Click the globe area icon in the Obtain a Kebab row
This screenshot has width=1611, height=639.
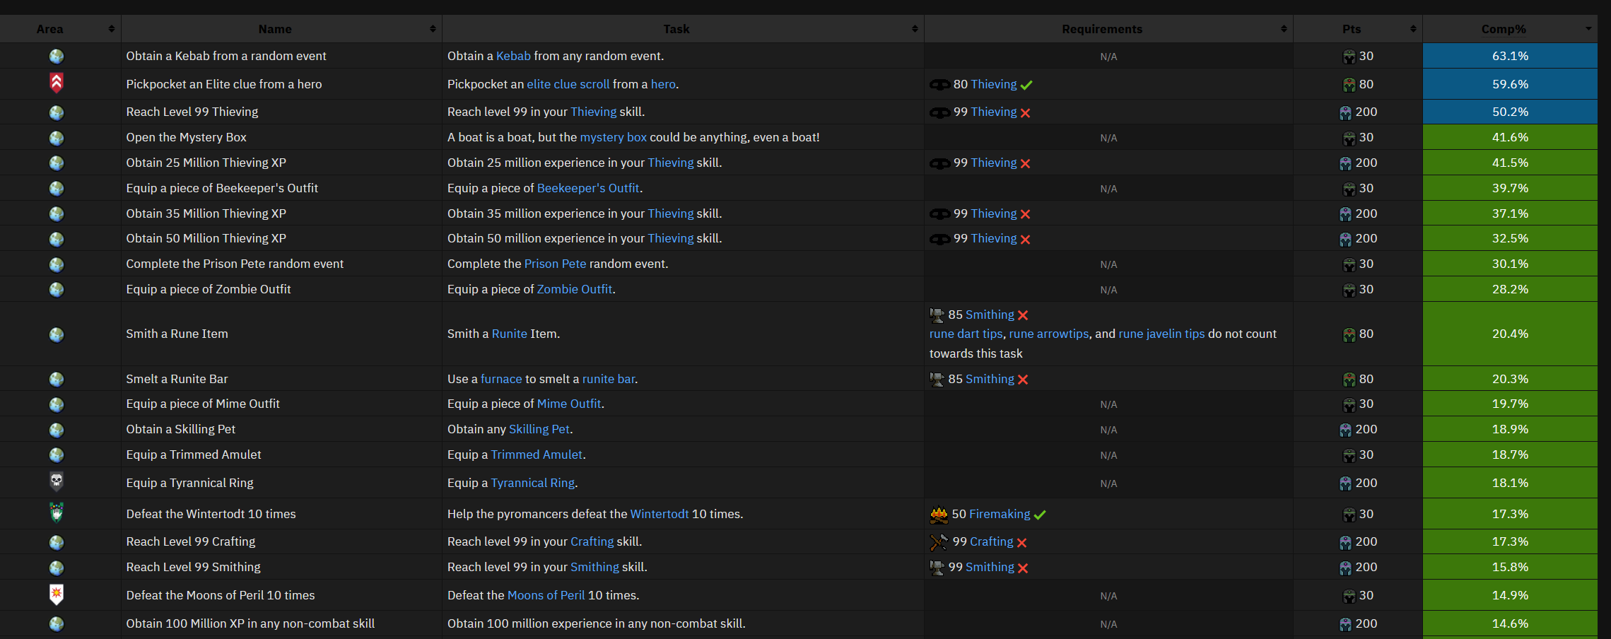[57, 56]
